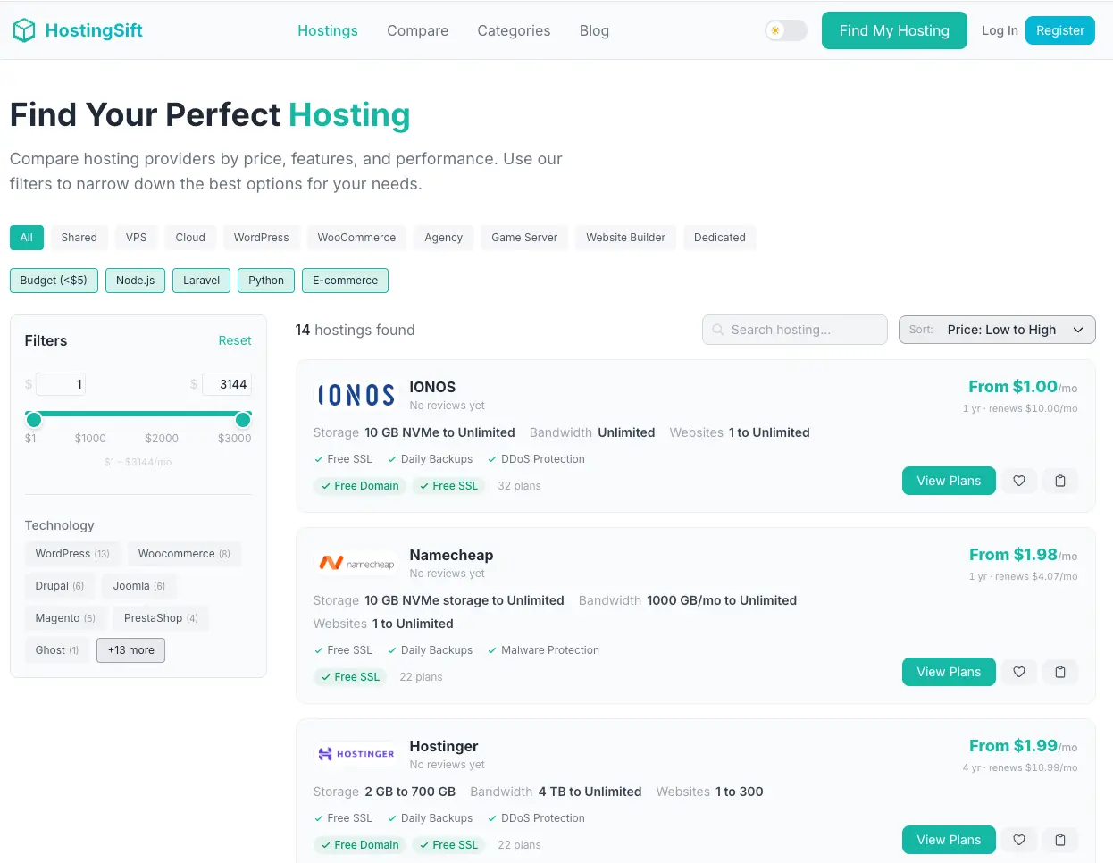1113x863 pixels.
Task: Toggle the PrestaShop technology filter
Action: 161,618
